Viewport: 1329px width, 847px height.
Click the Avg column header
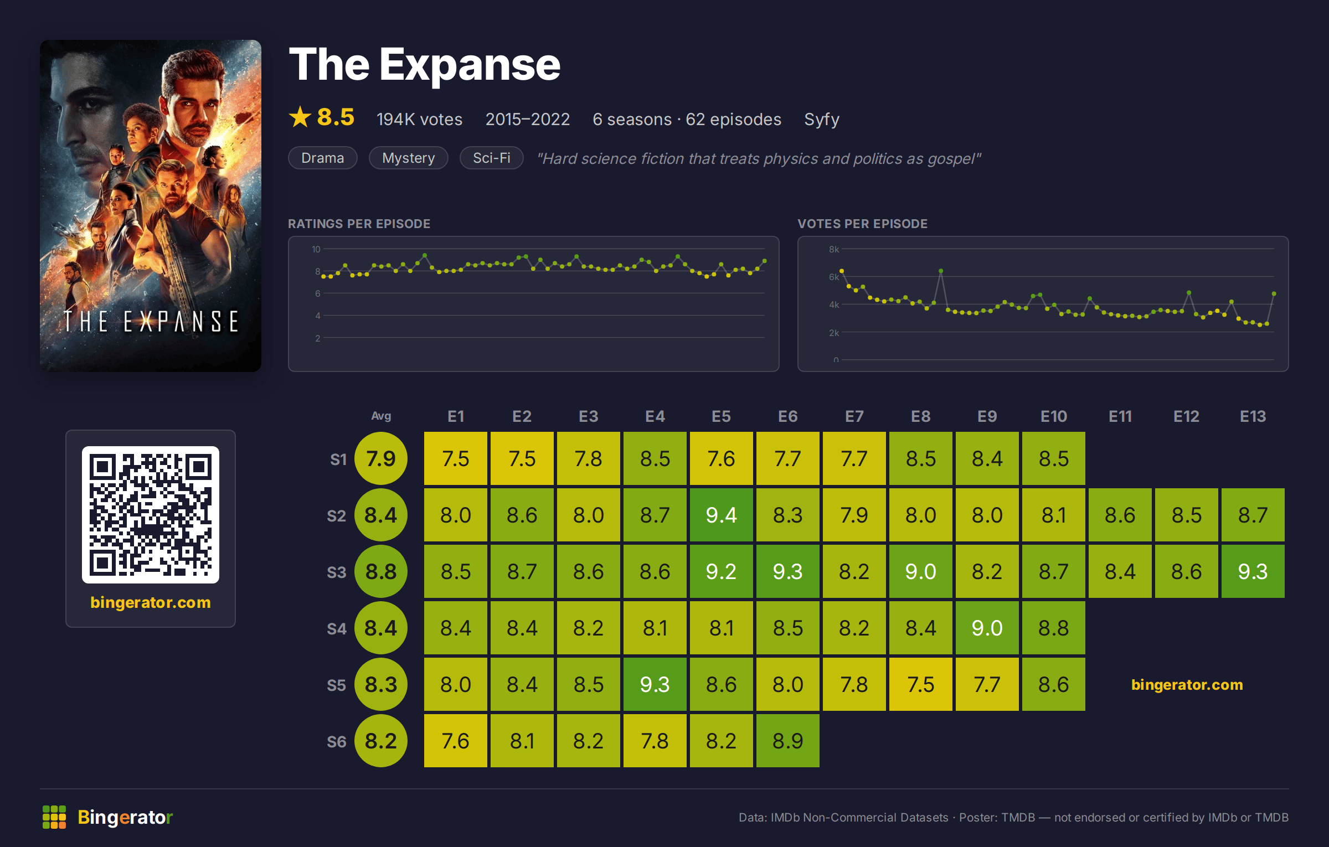pyautogui.click(x=381, y=416)
